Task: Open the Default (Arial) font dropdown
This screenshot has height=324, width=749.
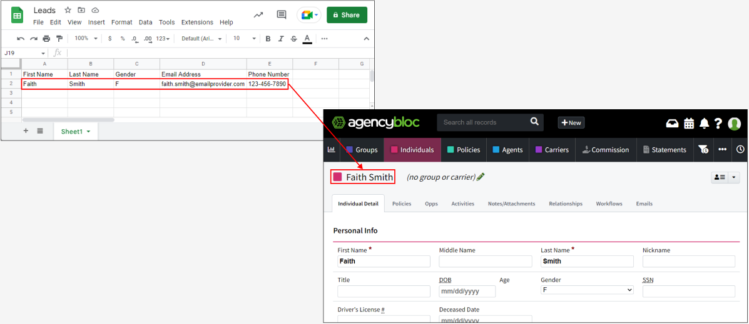Action: point(201,39)
